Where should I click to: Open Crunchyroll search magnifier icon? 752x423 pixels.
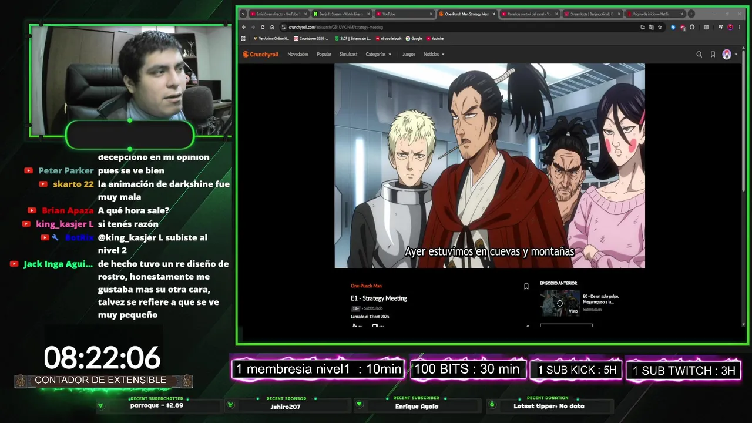tap(699, 55)
